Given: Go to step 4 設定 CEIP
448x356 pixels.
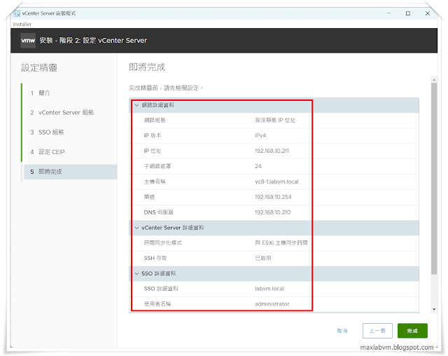Looking at the screenshot, I should pyautogui.click(x=48, y=152).
